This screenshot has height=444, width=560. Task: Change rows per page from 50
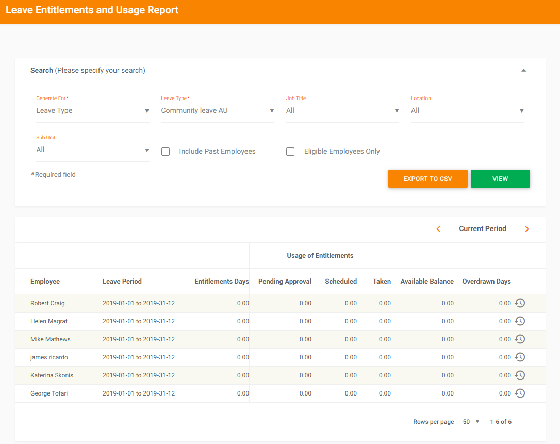coord(471,422)
